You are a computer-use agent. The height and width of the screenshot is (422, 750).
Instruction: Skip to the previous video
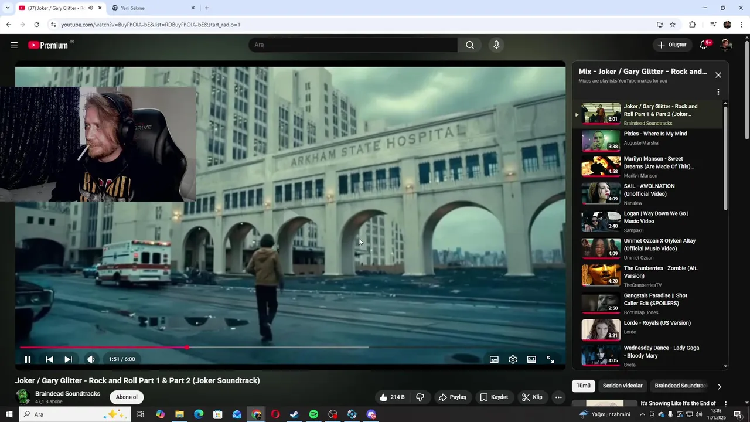[49, 359]
